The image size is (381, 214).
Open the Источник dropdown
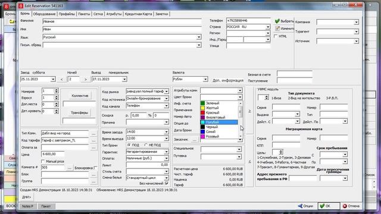coord(356,41)
